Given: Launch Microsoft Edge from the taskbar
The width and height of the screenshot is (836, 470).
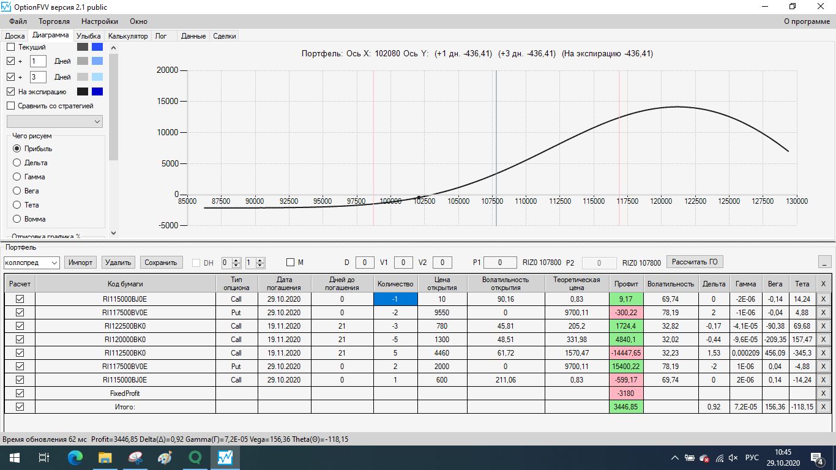Looking at the screenshot, I should pyautogui.click(x=75, y=457).
